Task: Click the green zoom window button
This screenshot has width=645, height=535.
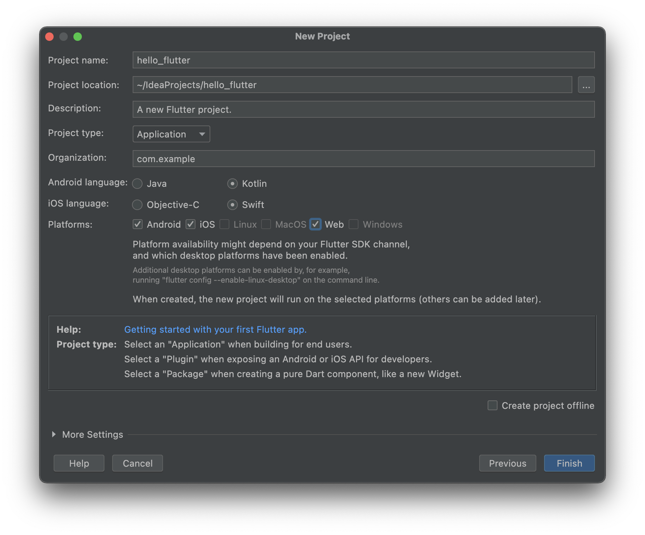Action: click(x=78, y=37)
